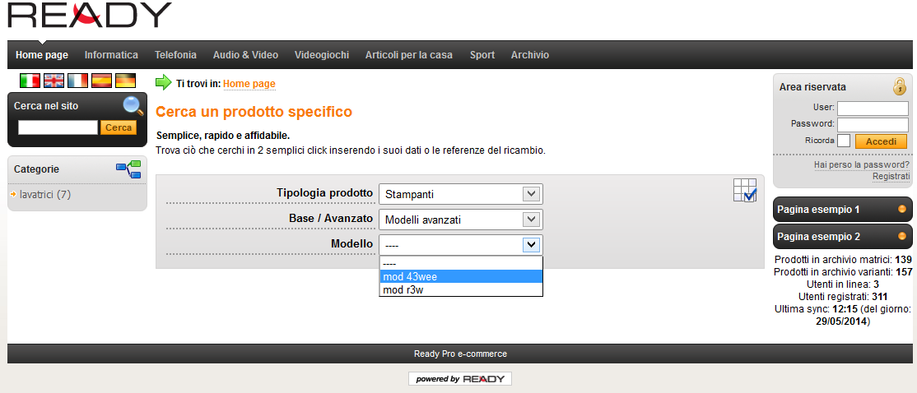This screenshot has height=393, width=917.
Task: Expand Pagina esempio 1 panel
Action: 842,209
